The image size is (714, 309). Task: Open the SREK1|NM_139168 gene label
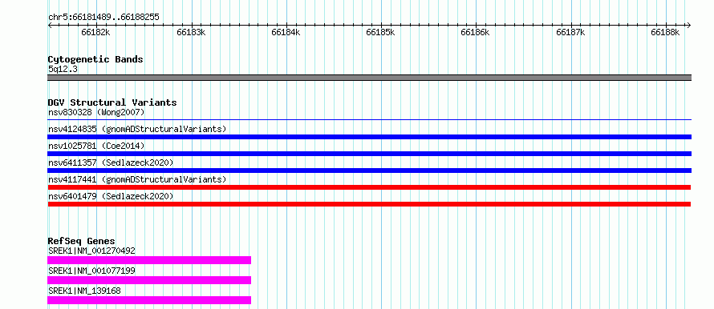pyautogui.click(x=84, y=291)
